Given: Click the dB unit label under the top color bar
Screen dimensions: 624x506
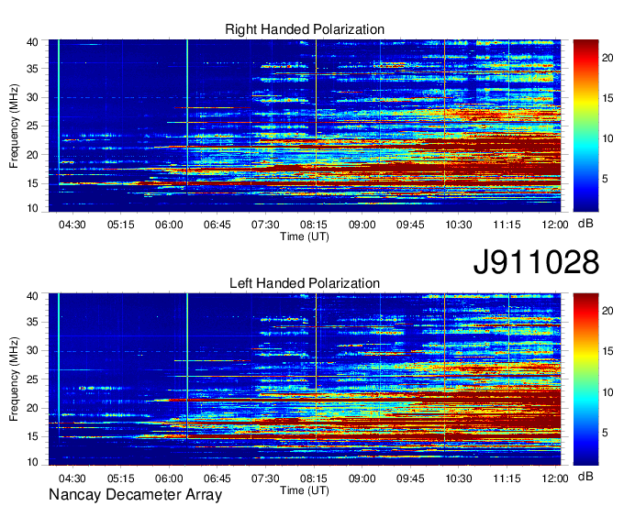Looking at the screenshot, I should tap(585, 223).
